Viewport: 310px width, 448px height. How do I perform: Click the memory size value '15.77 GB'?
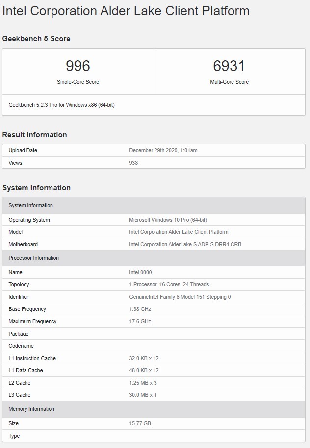(x=140, y=424)
